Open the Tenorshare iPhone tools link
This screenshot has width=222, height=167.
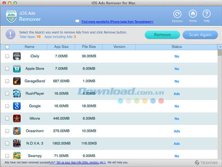click(117, 22)
